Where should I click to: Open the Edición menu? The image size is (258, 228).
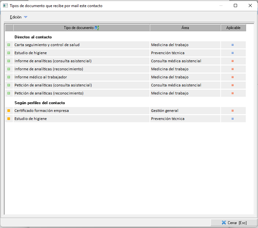16,17
